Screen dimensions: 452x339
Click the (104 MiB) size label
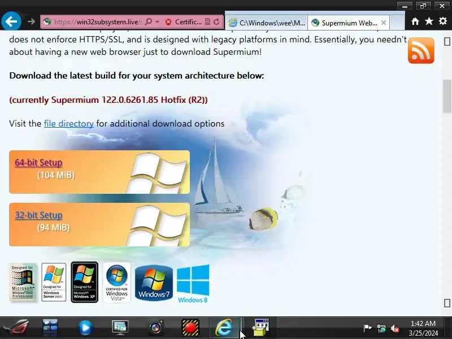56,175
